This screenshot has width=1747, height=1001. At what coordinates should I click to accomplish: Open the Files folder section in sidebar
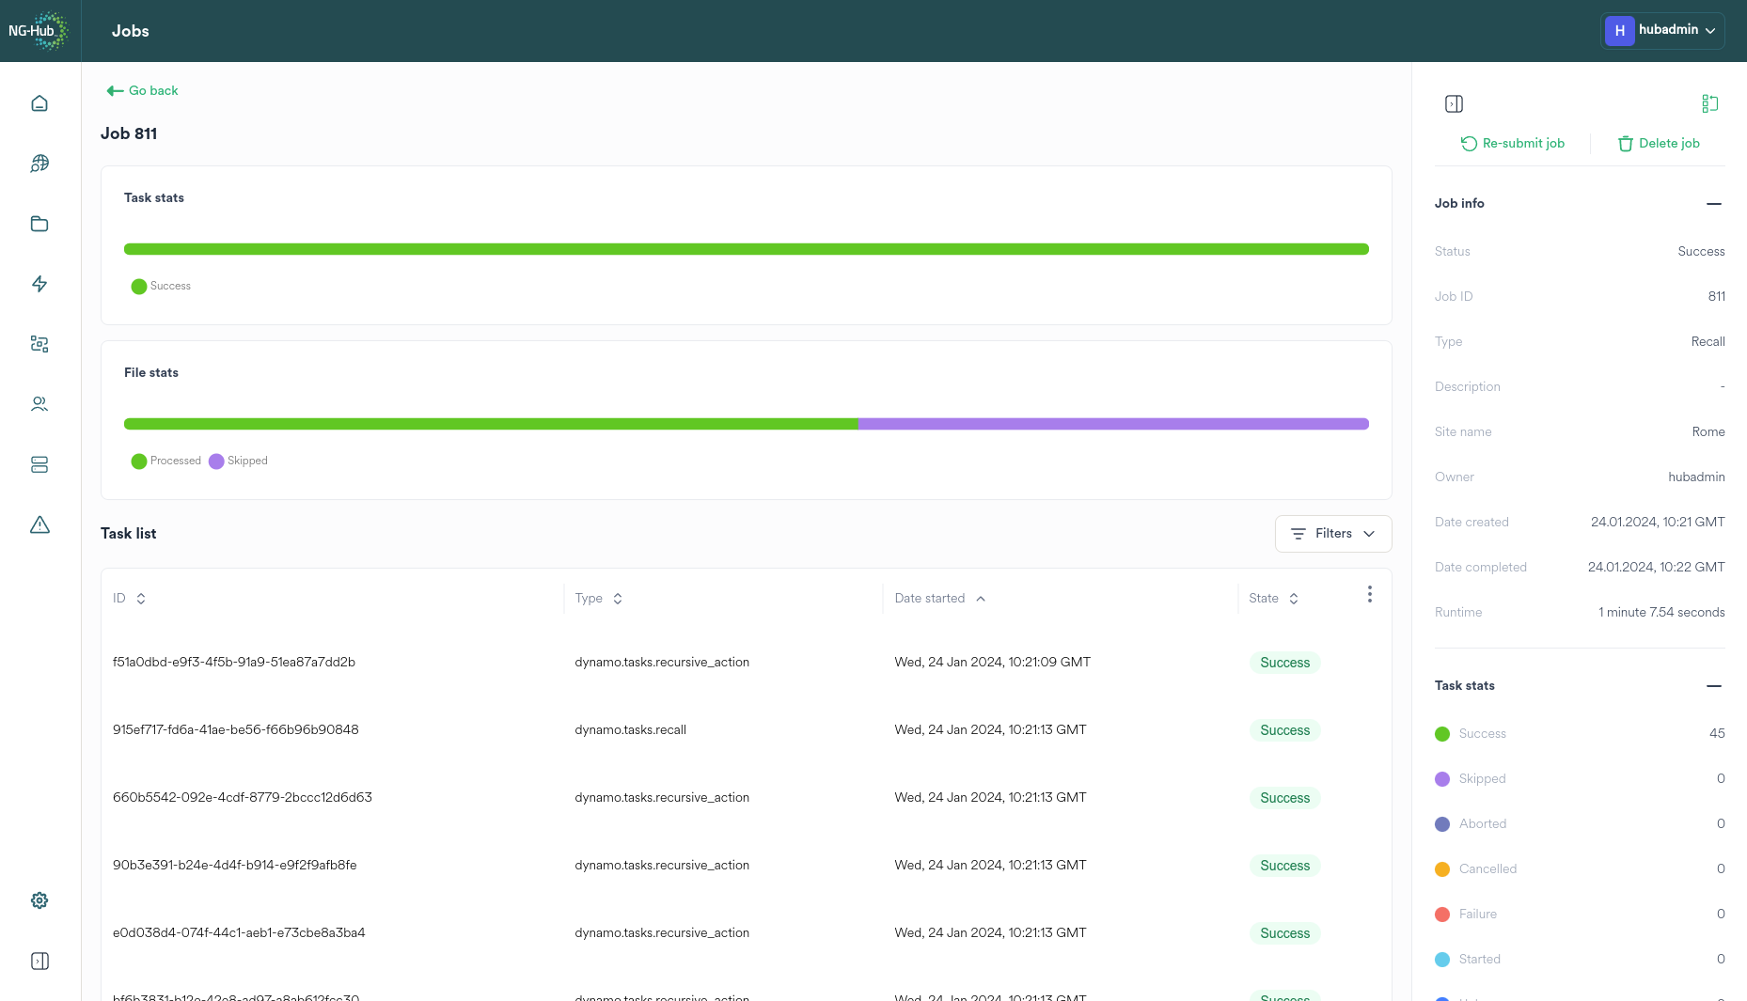tap(39, 224)
